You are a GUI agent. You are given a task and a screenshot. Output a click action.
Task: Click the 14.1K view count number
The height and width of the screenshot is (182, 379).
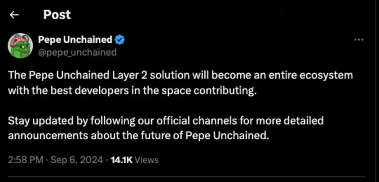click(x=122, y=160)
